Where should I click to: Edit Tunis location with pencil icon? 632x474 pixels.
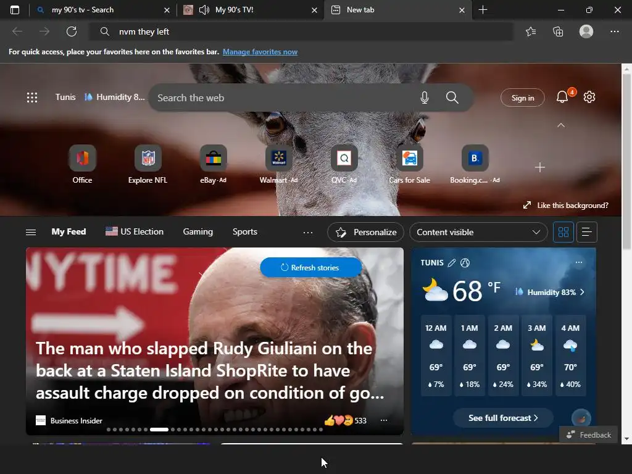452,263
